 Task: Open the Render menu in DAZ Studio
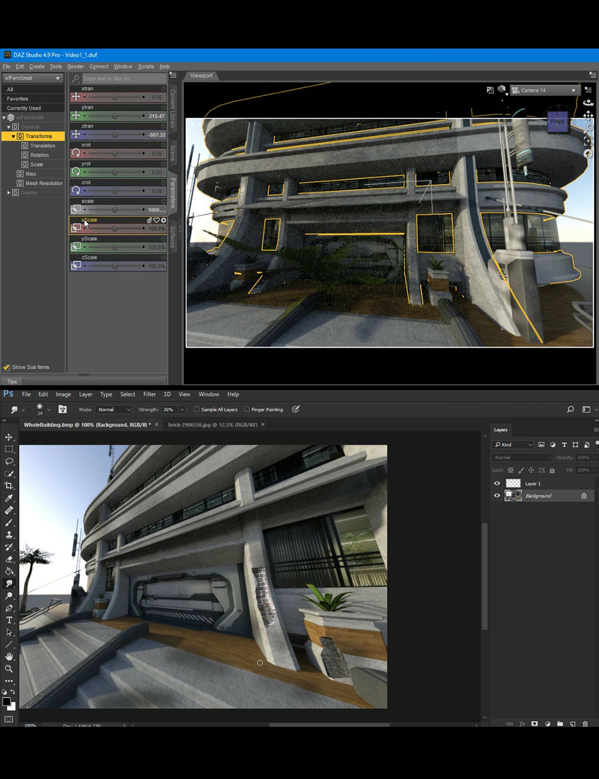tap(75, 67)
